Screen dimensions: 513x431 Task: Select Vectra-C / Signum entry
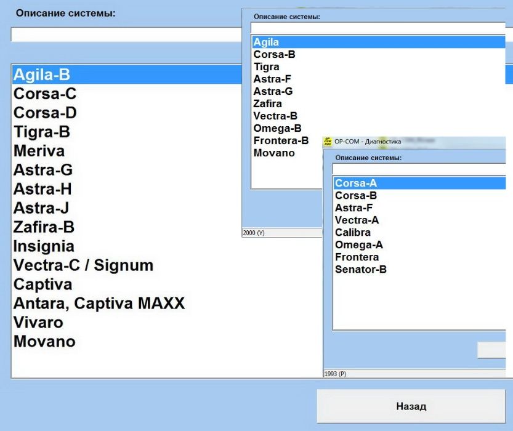click(x=83, y=265)
